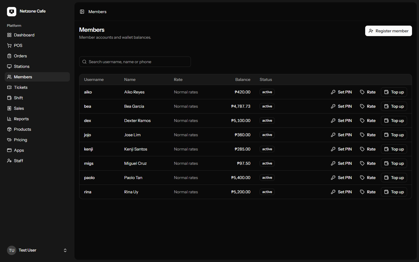The image size is (419, 262).
Task: Set PIN for Kenji Santos
Action: (x=341, y=149)
